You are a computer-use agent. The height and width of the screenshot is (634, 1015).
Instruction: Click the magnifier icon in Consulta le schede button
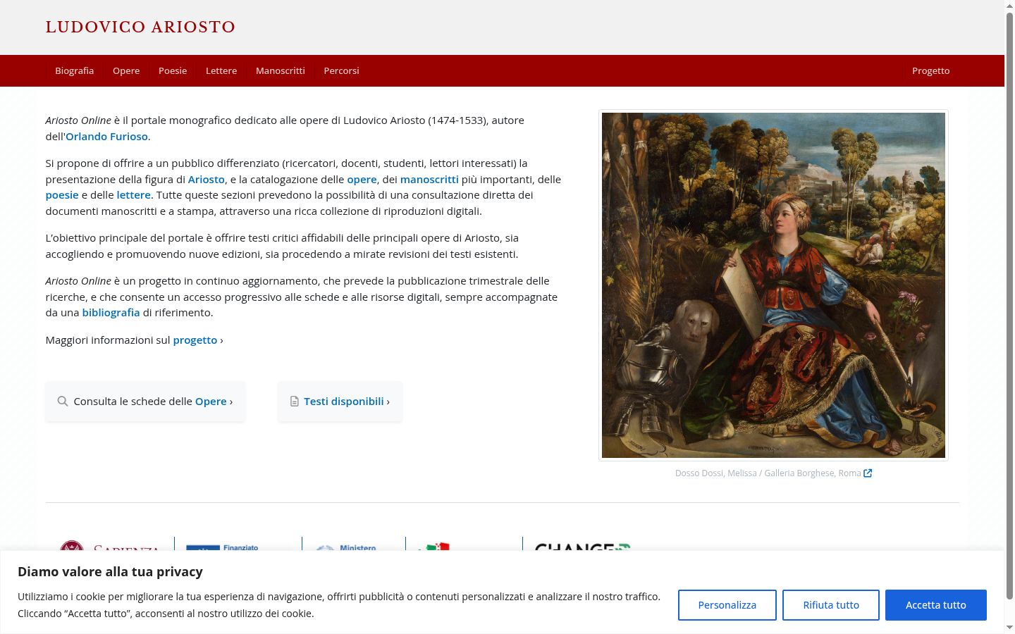click(x=63, y=402)
